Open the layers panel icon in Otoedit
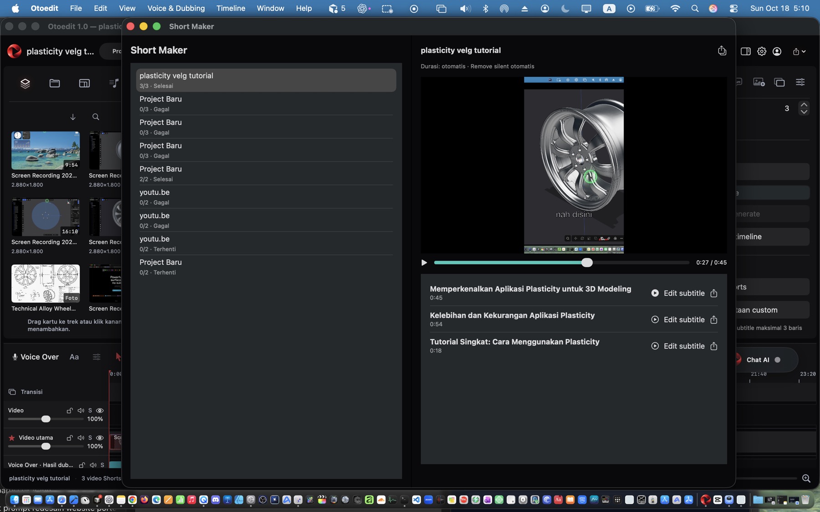Viewport: 820px width, 512px height. [x=25, y=83]
